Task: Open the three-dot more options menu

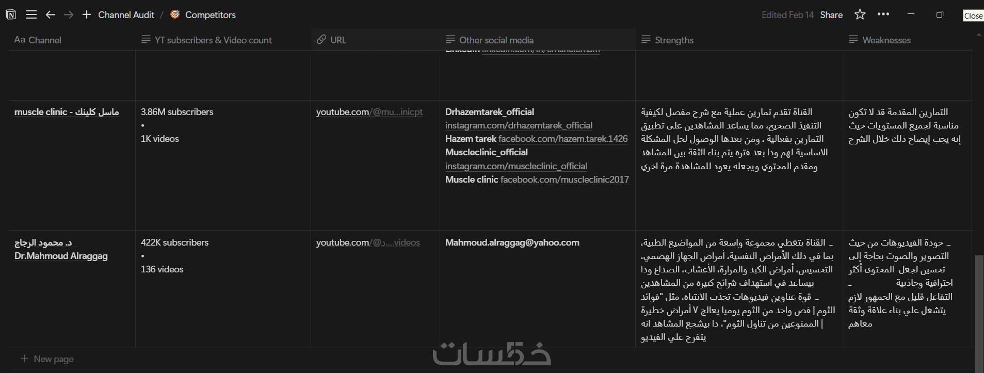Action: 883,14
